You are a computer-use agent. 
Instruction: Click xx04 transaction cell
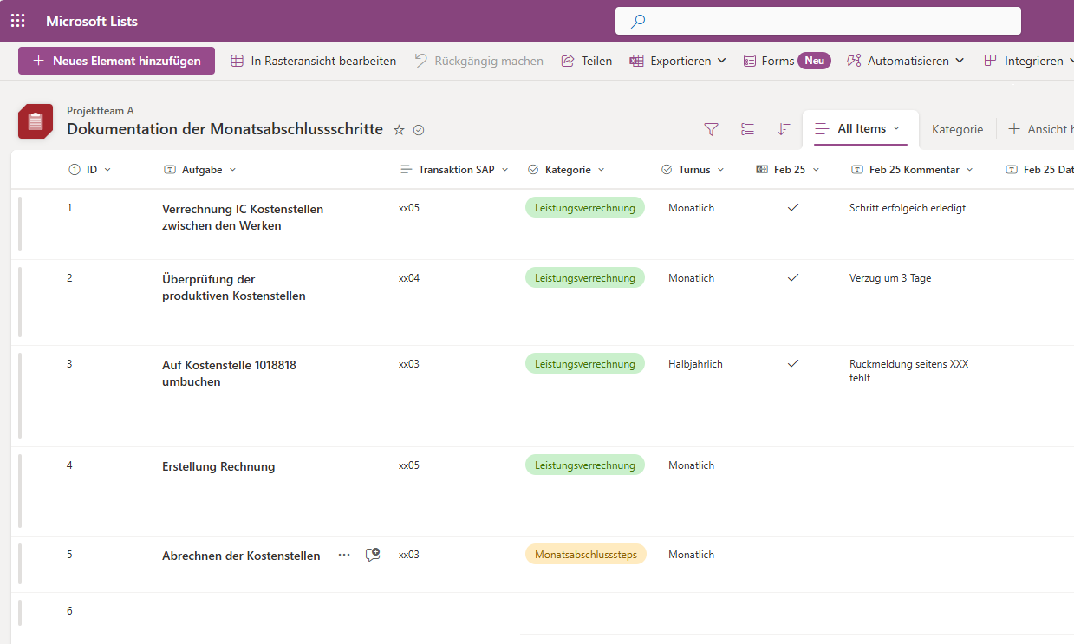click(409, 278)
